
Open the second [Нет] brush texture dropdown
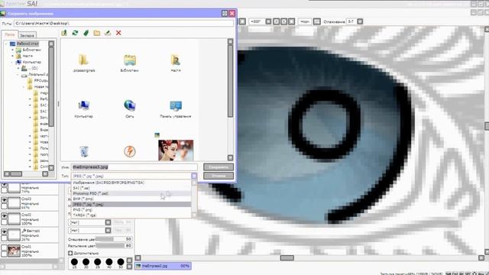[108, 231]
